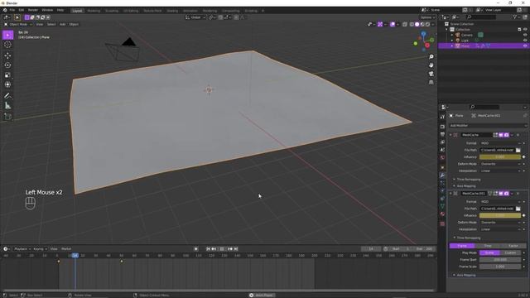
Task: Switch perspective/orthographic view grid icon
Action: [x=431, y=82]
